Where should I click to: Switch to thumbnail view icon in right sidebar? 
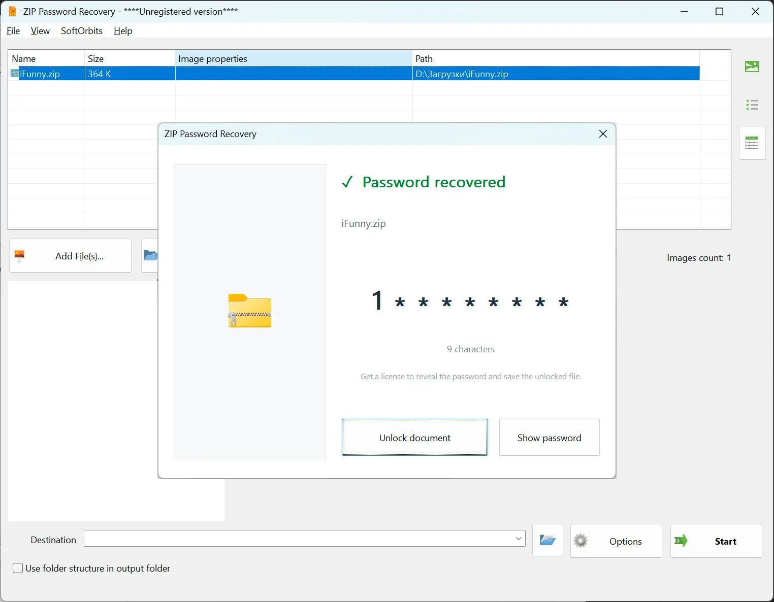pos(752,66)
